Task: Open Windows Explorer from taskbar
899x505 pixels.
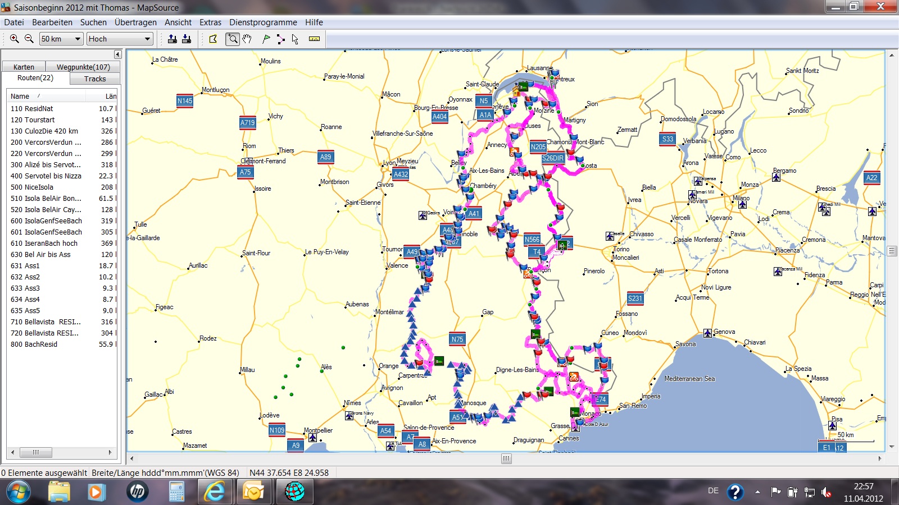Action: click(x=59, y=492)
